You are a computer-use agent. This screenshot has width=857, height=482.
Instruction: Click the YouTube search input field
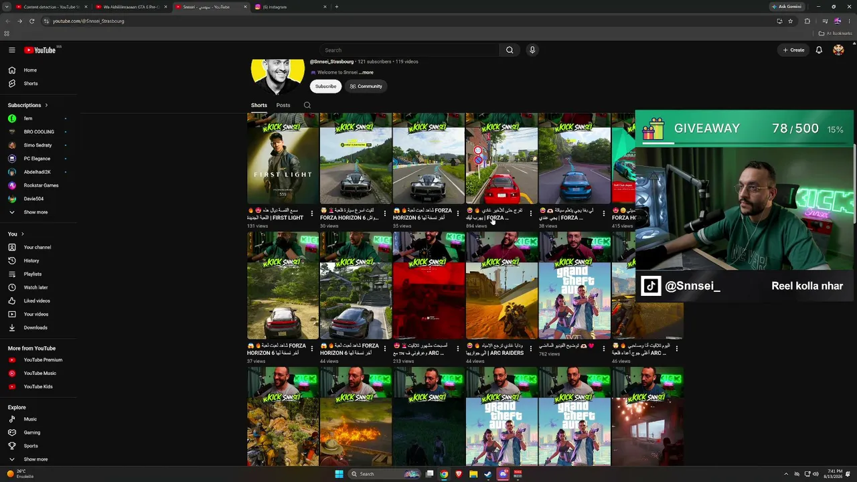click(x=409, y=50)
